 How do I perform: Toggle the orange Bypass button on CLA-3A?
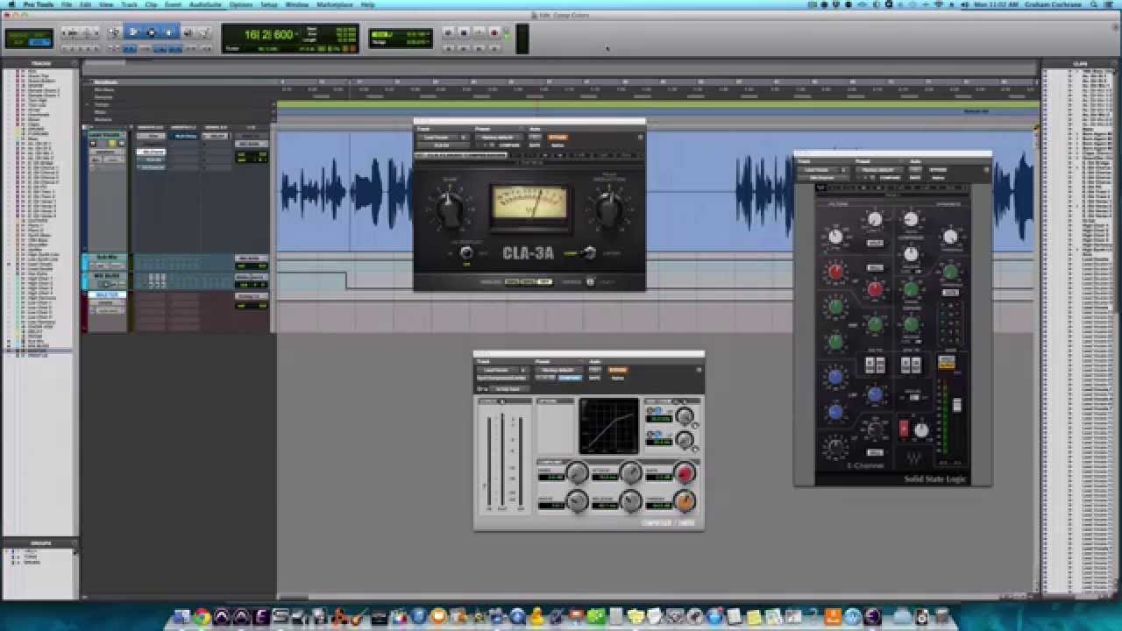tap(557, 138)
